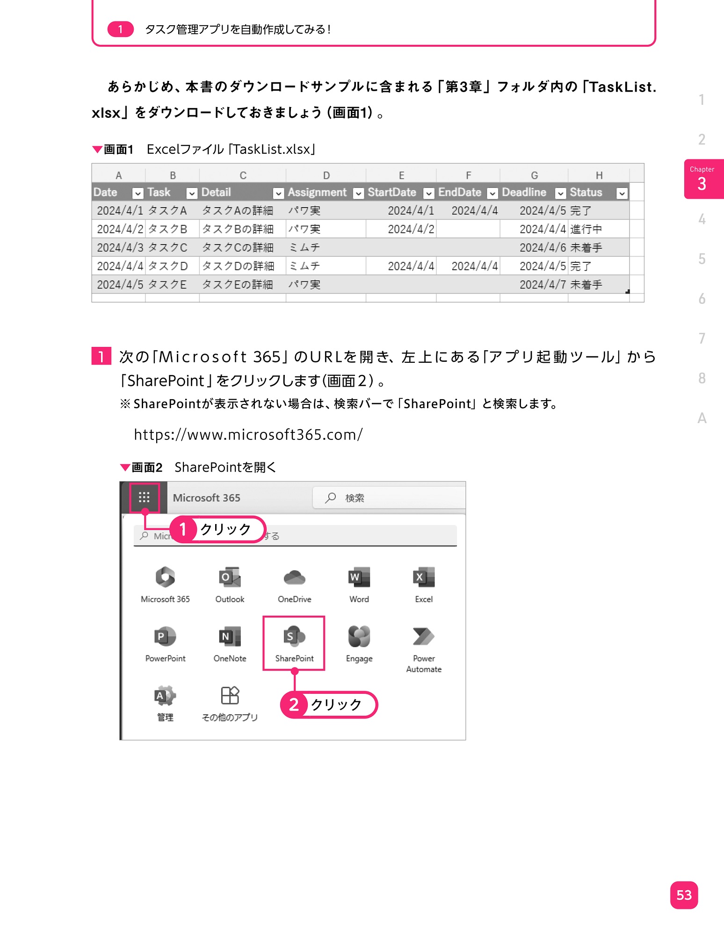Open the EndDate column filter dropdown
Viewport: 724px width, 935px height.
(x=492, y=193)
